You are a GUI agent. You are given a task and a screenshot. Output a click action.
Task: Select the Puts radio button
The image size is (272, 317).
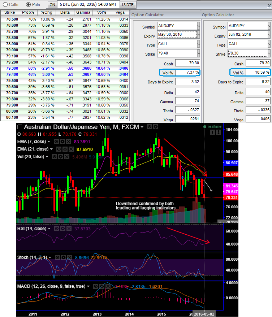pyautogui.click(x=29, y=4)
